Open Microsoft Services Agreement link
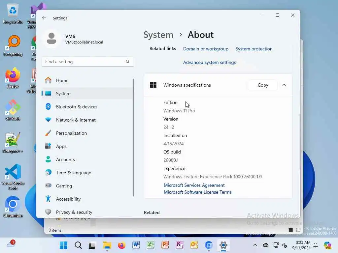 tap(194, 185)
